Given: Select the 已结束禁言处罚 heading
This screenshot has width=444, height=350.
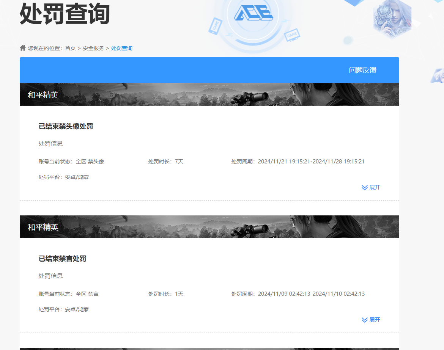Looking at the screenshot, I should [62, 259].
